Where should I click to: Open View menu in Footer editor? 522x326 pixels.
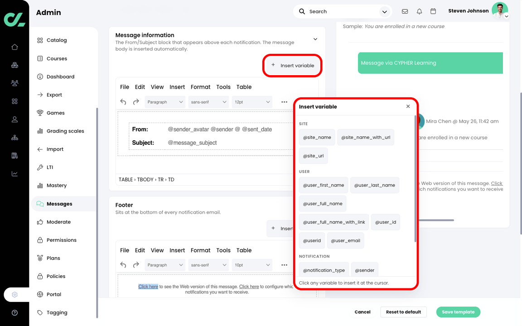tap(157, 250)
